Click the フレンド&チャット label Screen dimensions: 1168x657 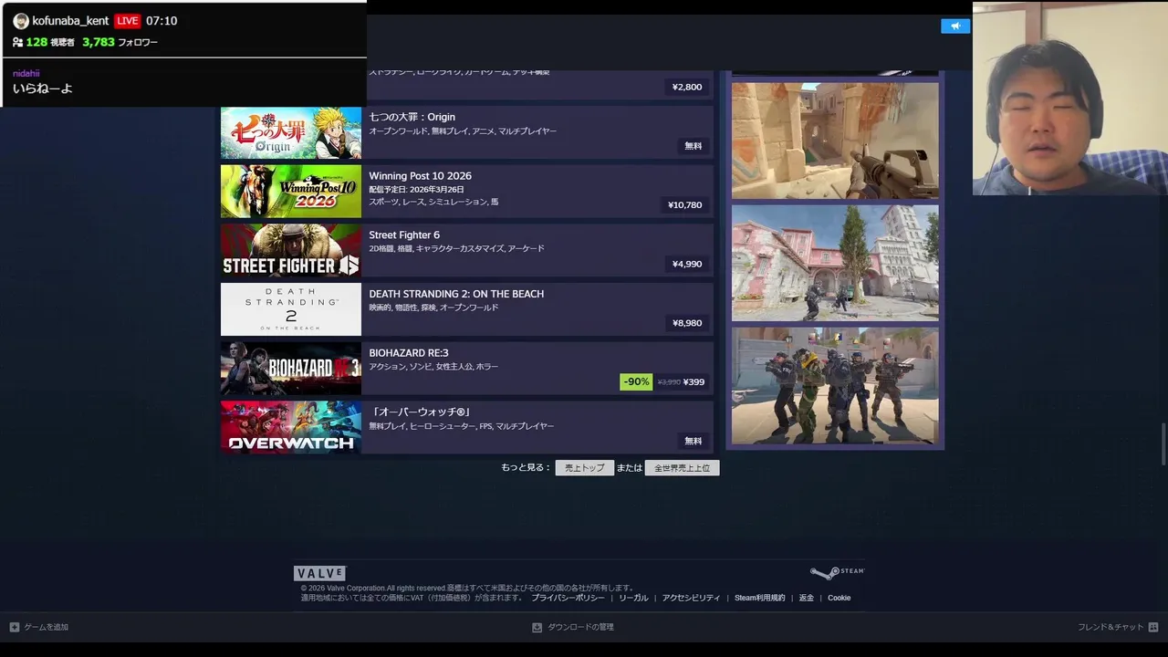click(x=1111, y=627)
